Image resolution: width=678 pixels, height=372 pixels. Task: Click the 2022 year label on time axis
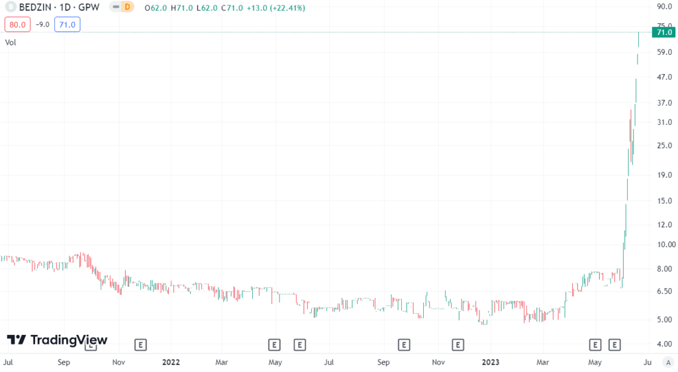171,362
